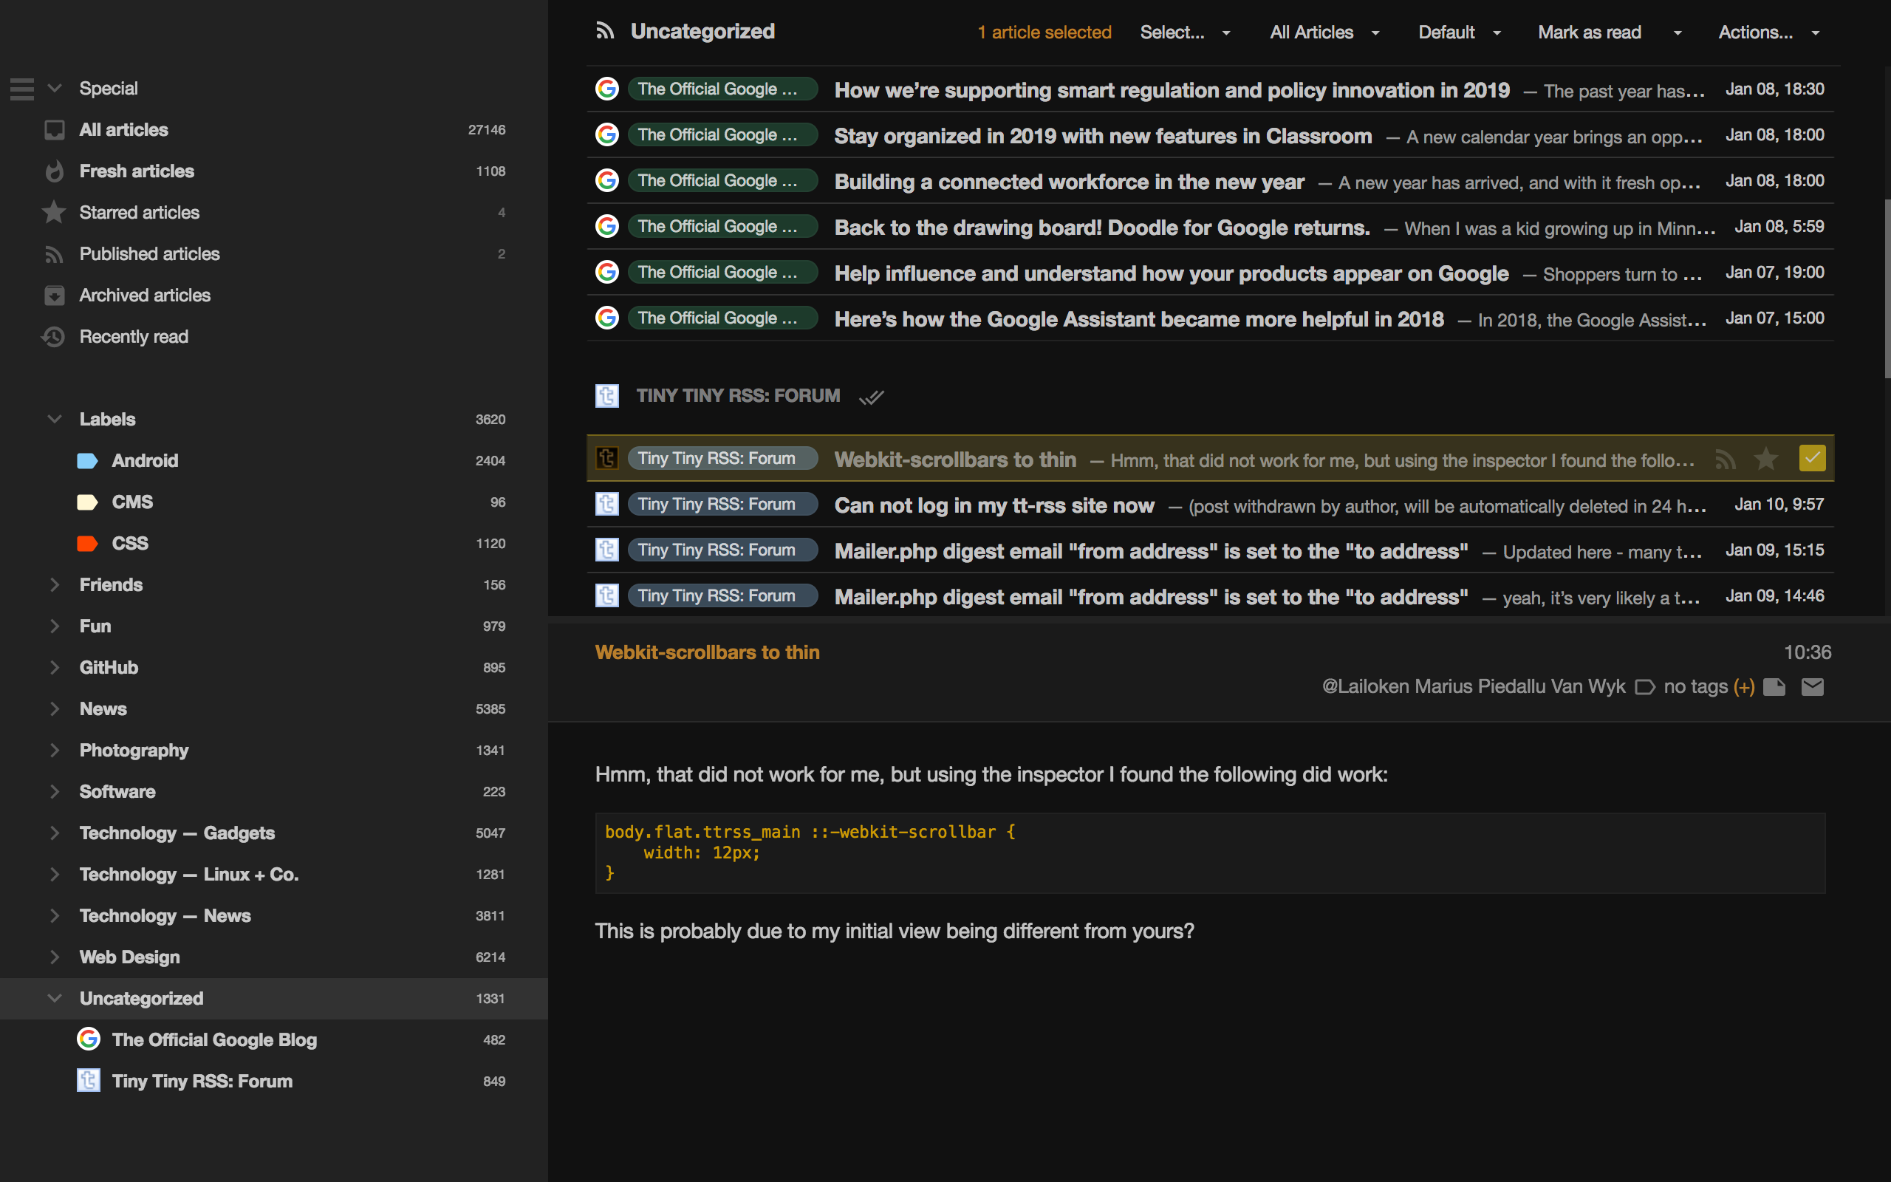Click the envelope email icon for the article

point(1813,687)
